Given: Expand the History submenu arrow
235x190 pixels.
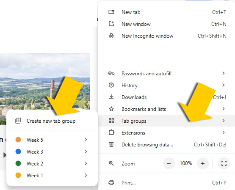Looking at the screenshot, I should click(224, 85).
